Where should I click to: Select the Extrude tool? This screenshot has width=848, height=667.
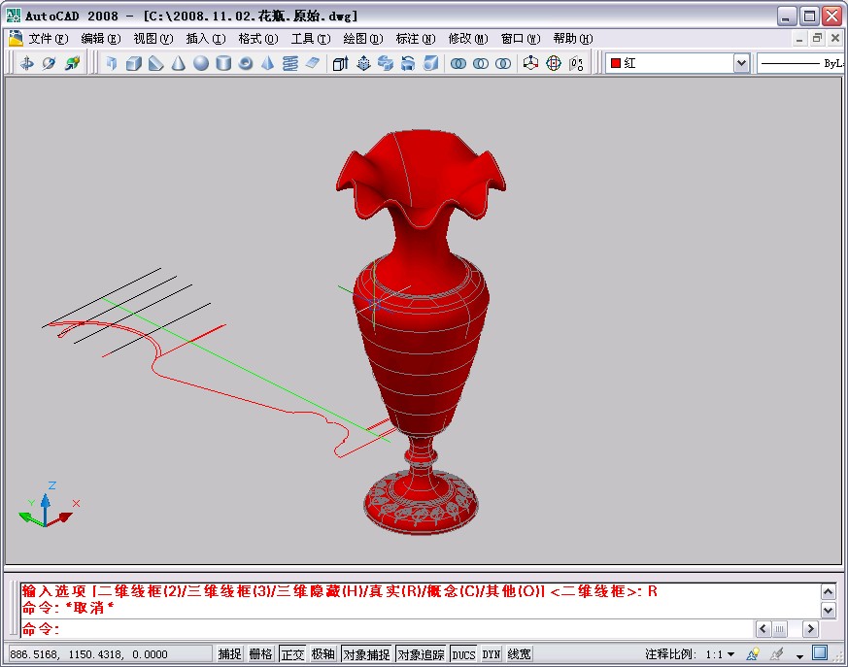click(340, 63)
